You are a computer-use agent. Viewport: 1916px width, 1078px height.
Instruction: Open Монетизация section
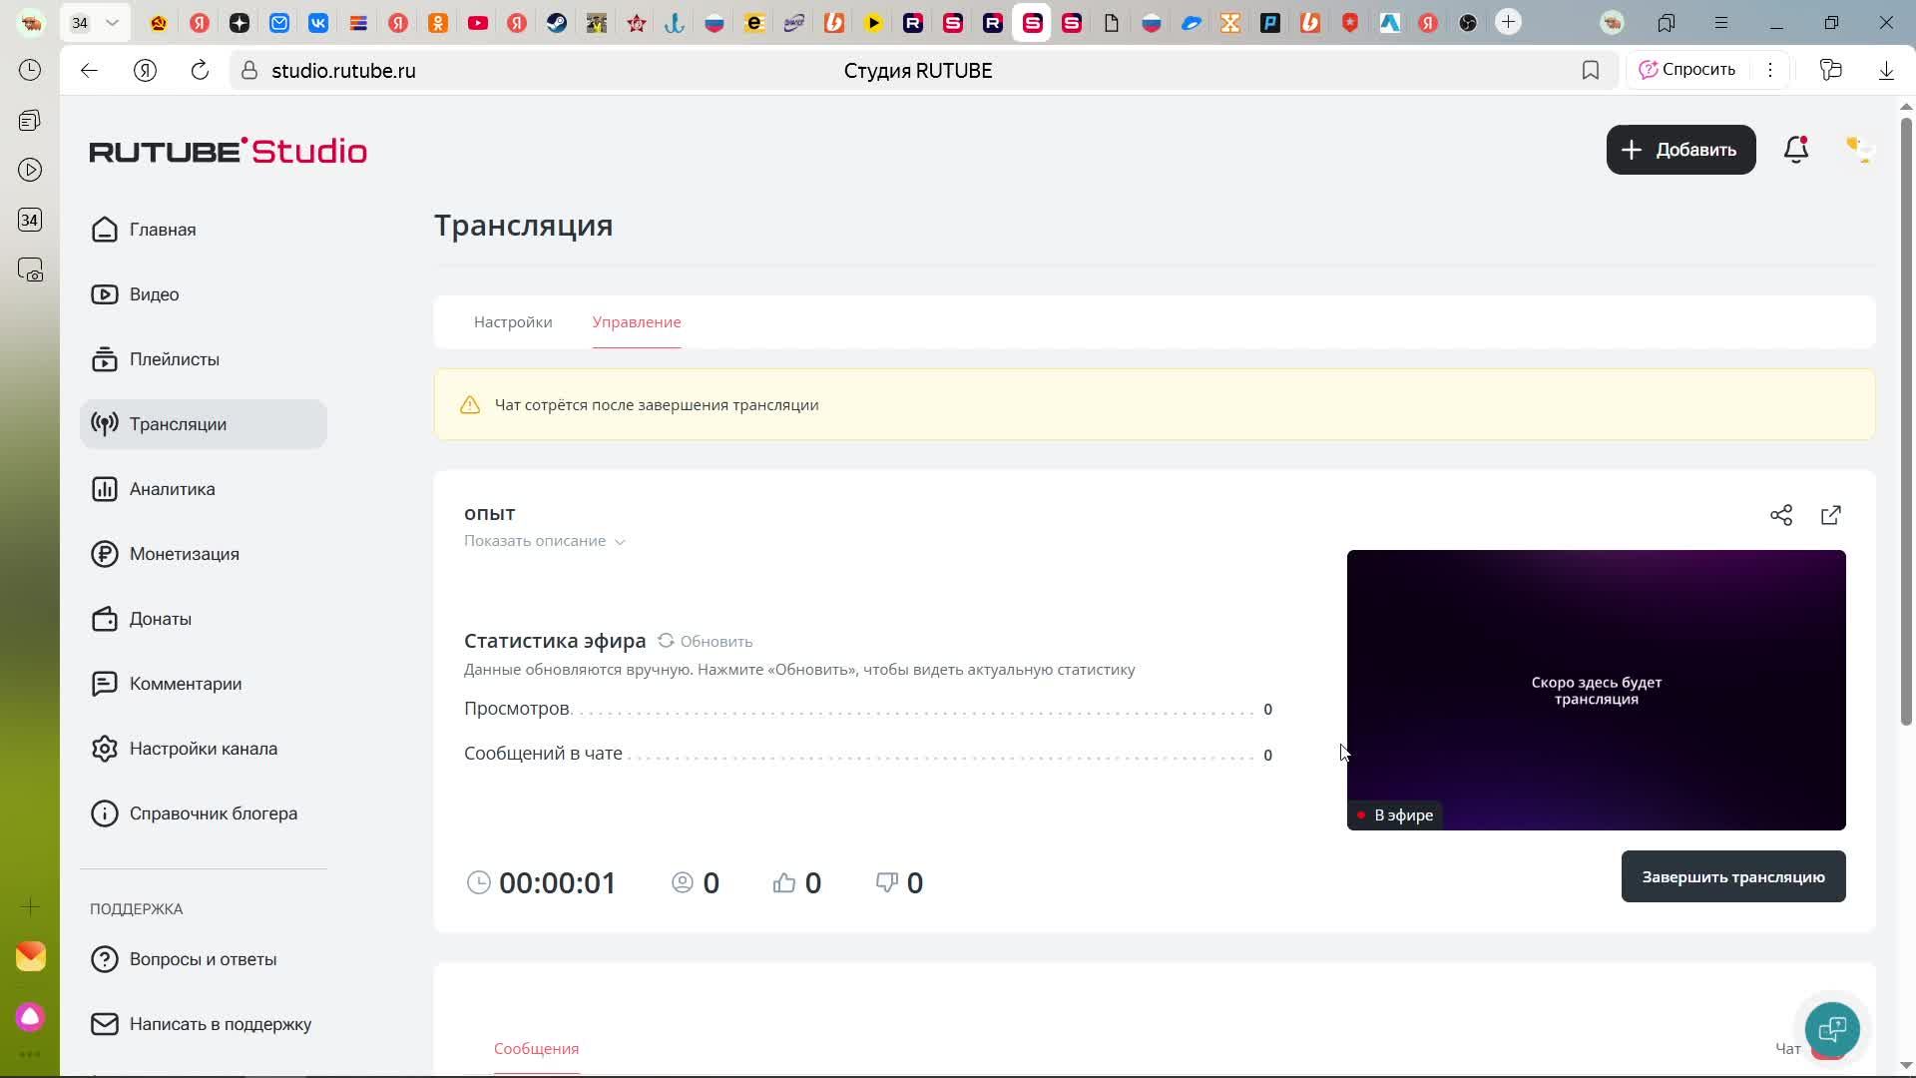[x=184, y=554]
